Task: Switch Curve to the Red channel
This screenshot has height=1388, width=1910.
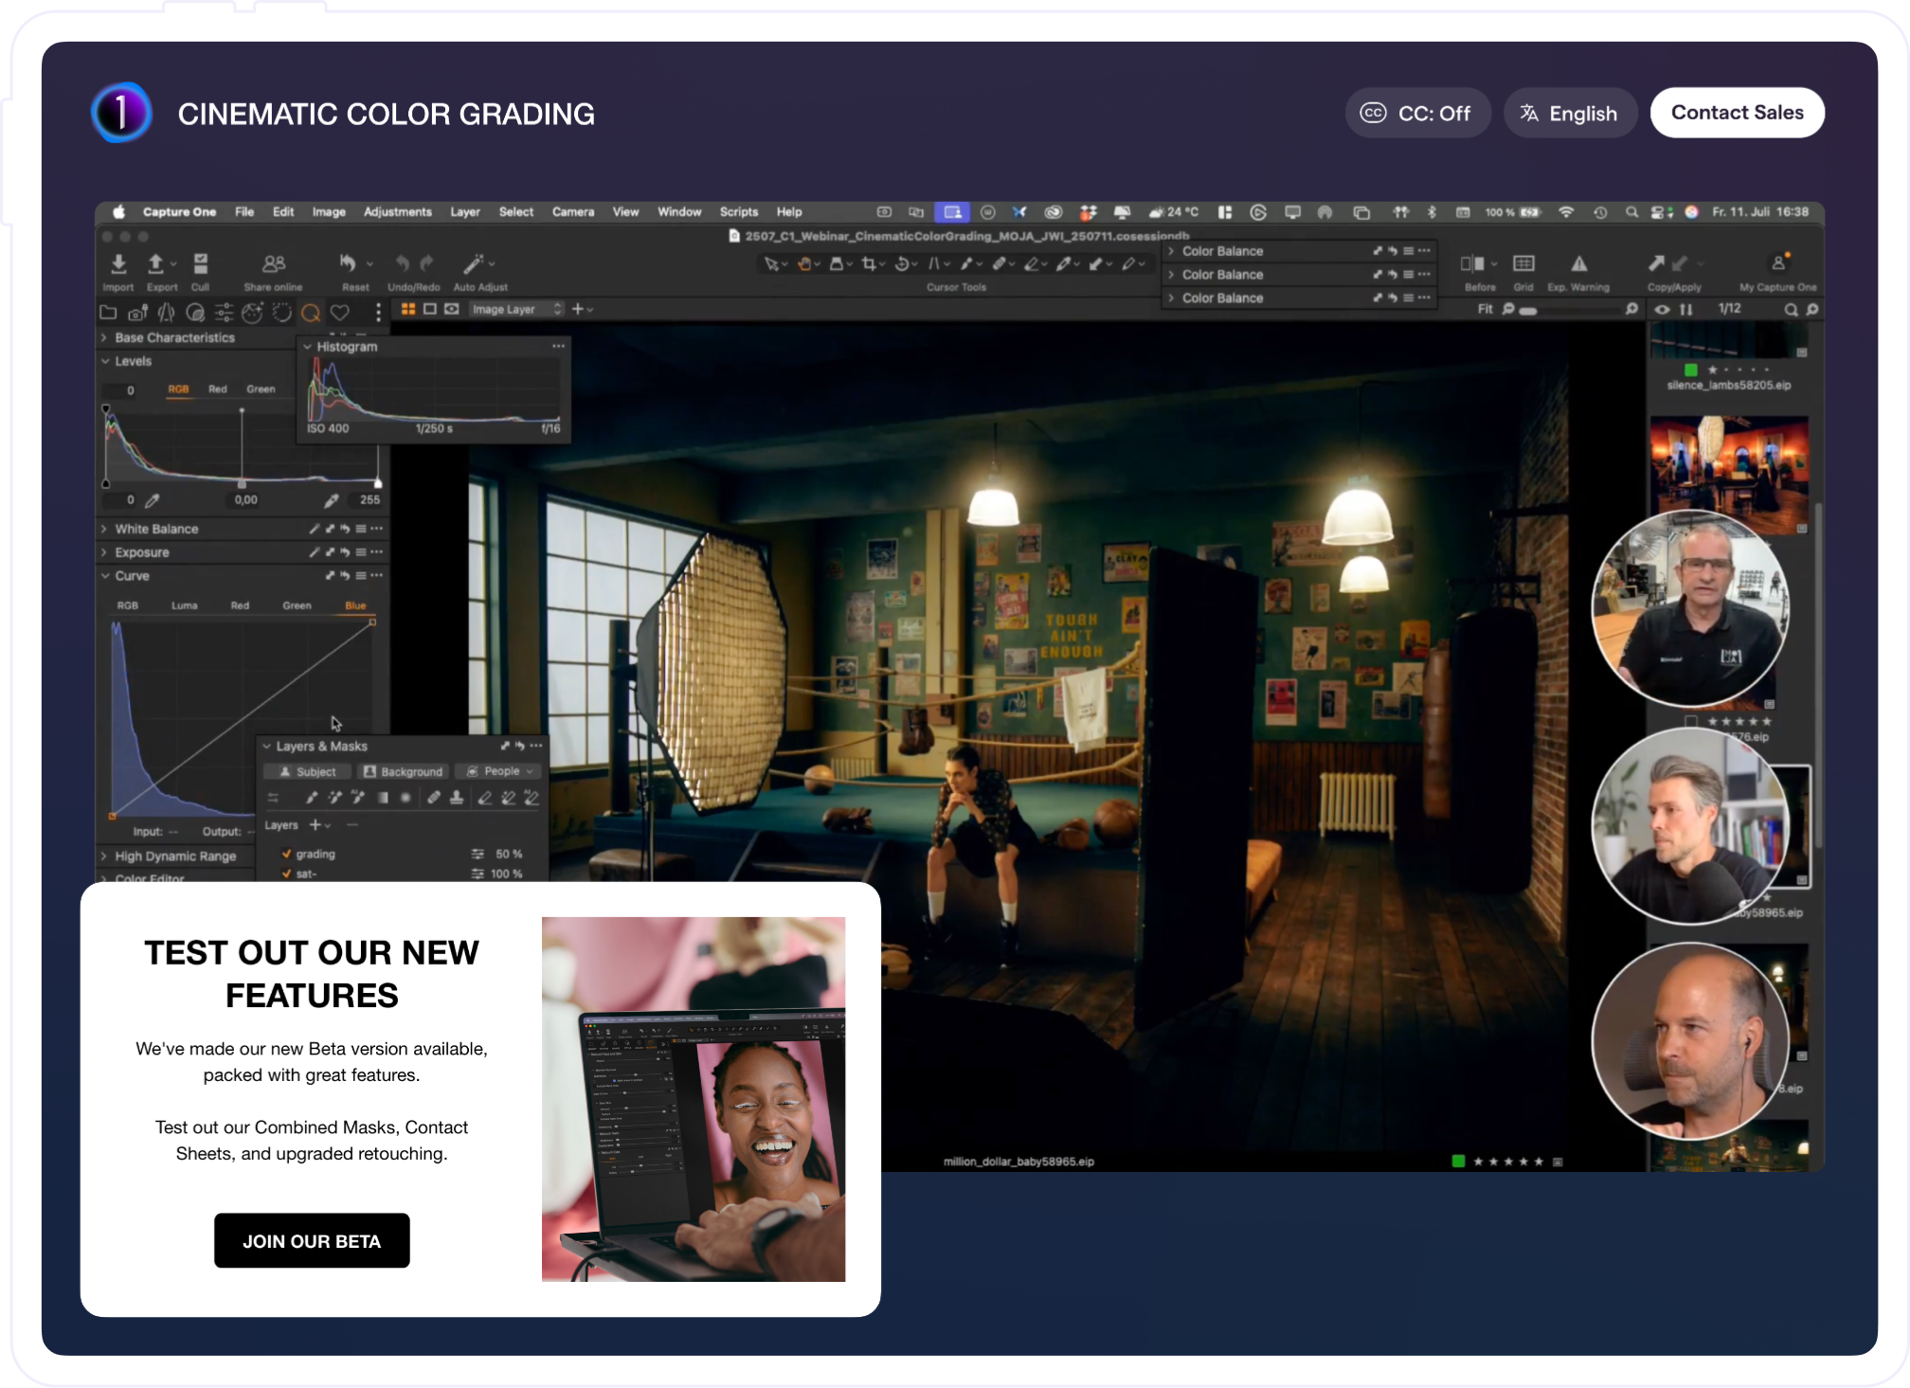Action: point(240,605)
